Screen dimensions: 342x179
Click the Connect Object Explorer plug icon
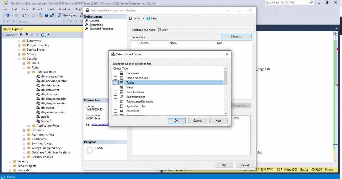click(21, 35)
